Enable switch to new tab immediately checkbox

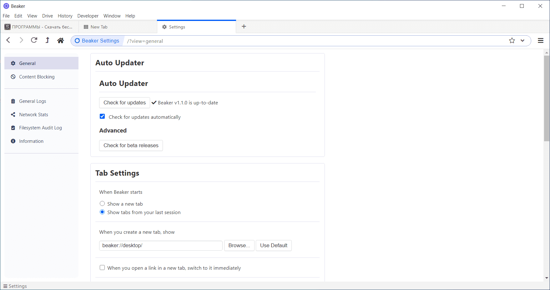(102, 267)
